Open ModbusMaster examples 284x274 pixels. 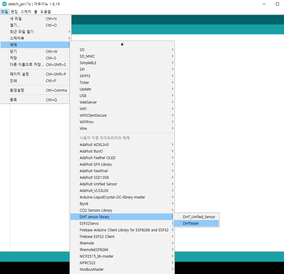tap(122, 269)
